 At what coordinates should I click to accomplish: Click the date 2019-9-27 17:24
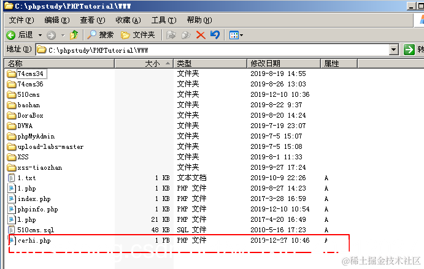(x=278, y=167)
